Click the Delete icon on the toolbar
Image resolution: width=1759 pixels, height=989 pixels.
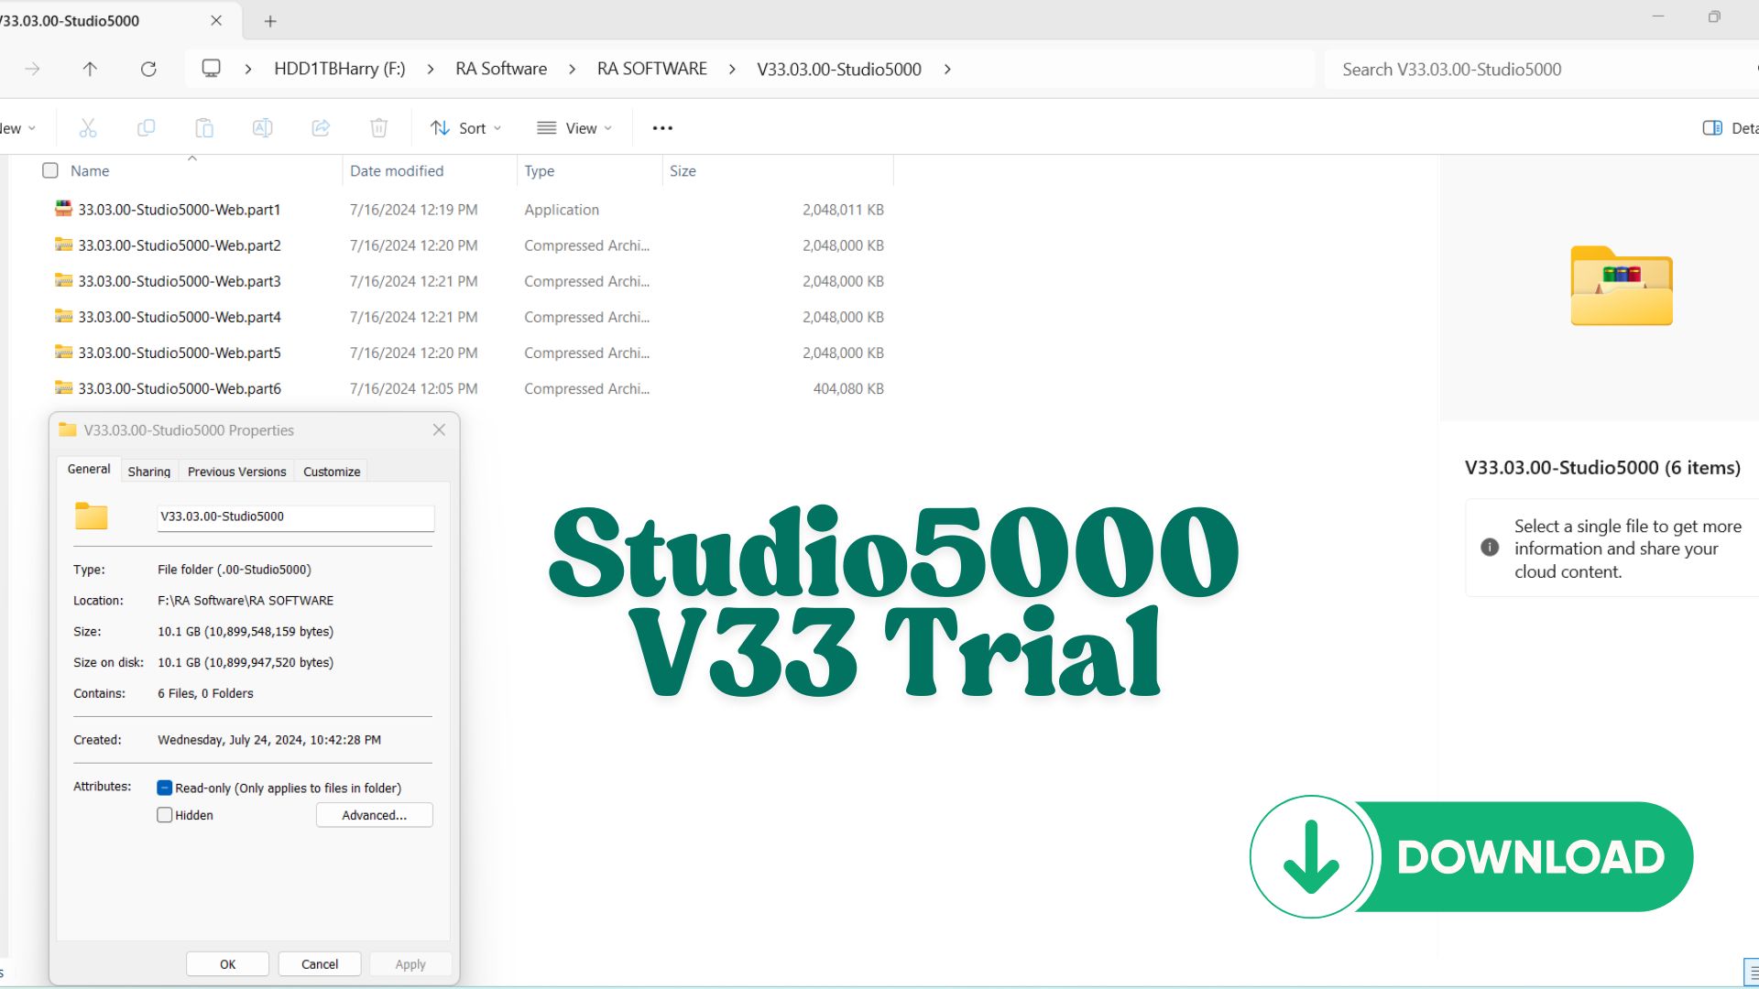(x=378, y=127)
